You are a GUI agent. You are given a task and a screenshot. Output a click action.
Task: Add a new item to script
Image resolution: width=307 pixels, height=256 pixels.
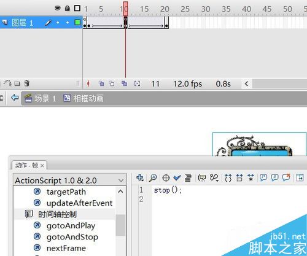click(140, 177)
